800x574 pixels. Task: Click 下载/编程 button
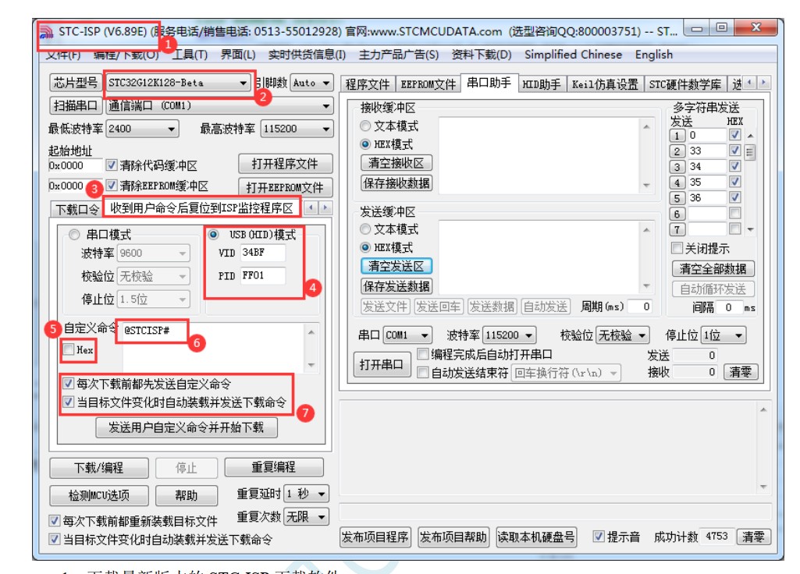[x=99, y=467]
